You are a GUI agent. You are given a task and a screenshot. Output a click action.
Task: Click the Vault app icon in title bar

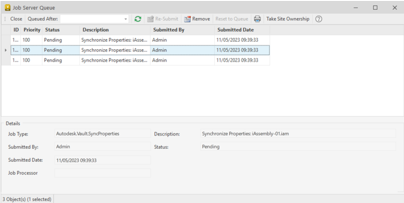[x=8, y=7]
